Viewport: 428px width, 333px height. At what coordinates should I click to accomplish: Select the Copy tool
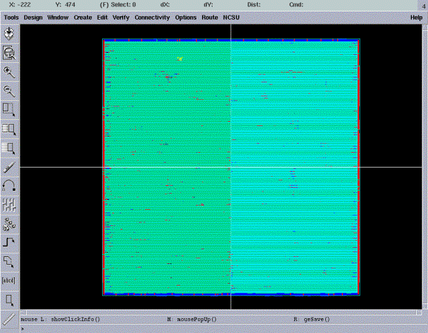[10, 128]
